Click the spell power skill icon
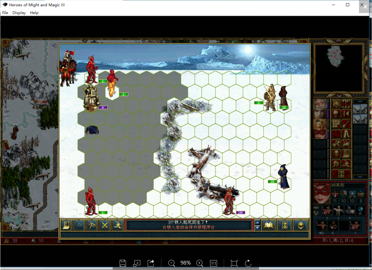The image size is (372, 270). [352, 194]
